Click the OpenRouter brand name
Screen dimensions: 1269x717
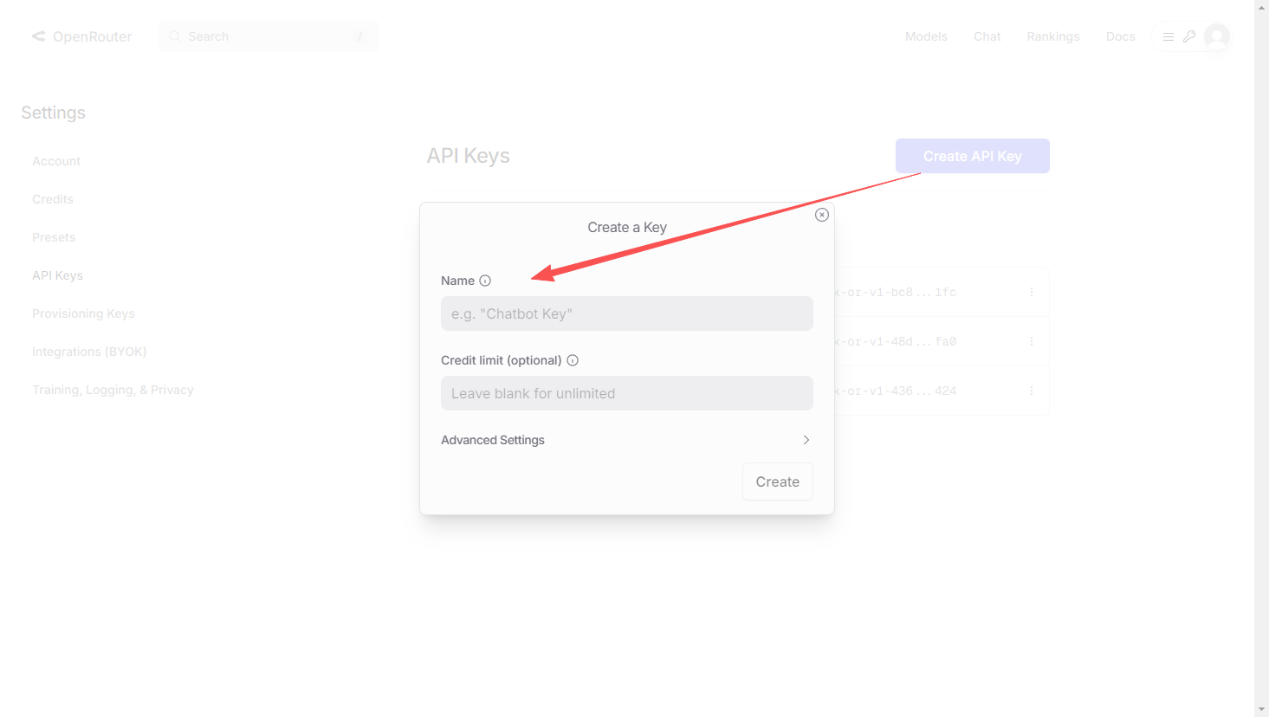click(x=92, y=36)
